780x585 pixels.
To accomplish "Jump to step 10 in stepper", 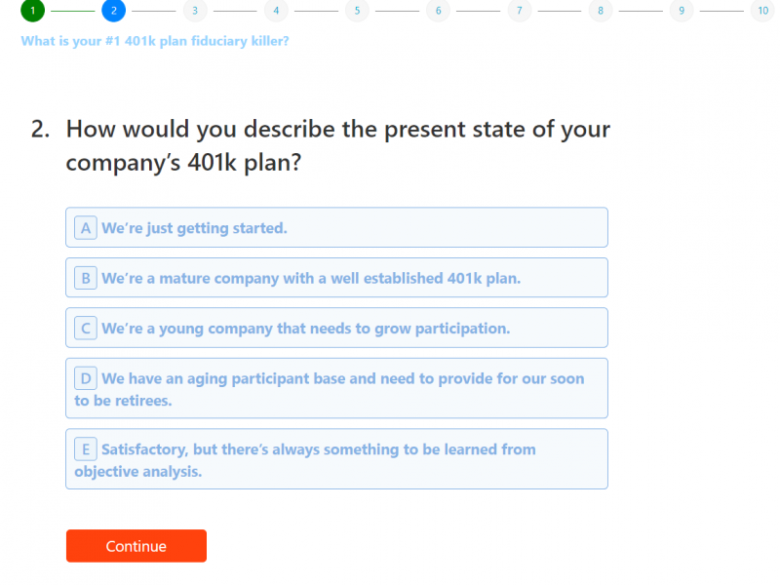I will (762, 11).
